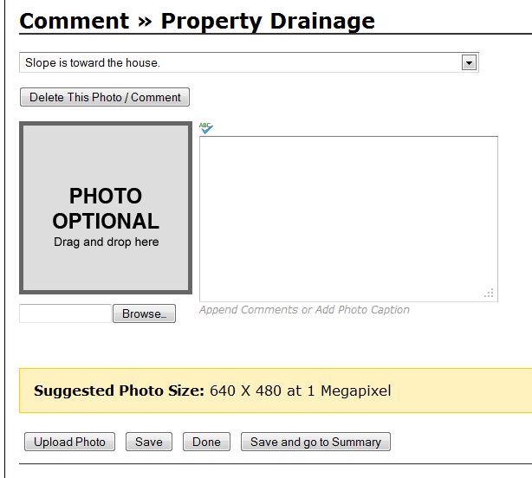Click the text area resize grip
Viewport: 532px width, 478px height.
tap(489, 293)
